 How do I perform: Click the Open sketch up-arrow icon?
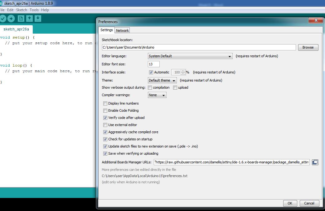(29, 19)
